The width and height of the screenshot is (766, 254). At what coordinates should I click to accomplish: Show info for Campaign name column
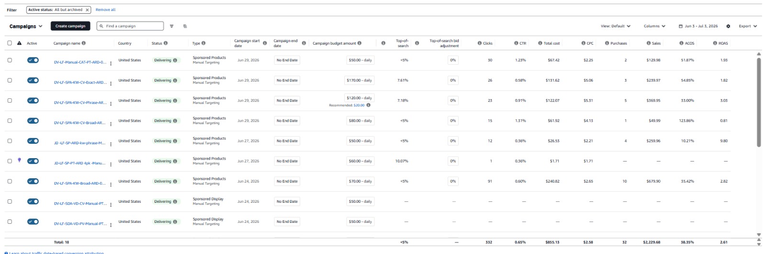click(84, 43)
